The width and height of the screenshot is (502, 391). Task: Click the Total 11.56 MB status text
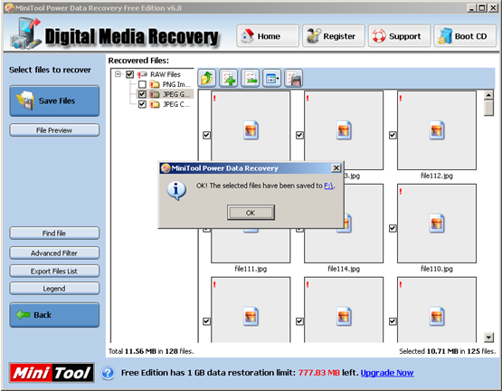(151, 351)
